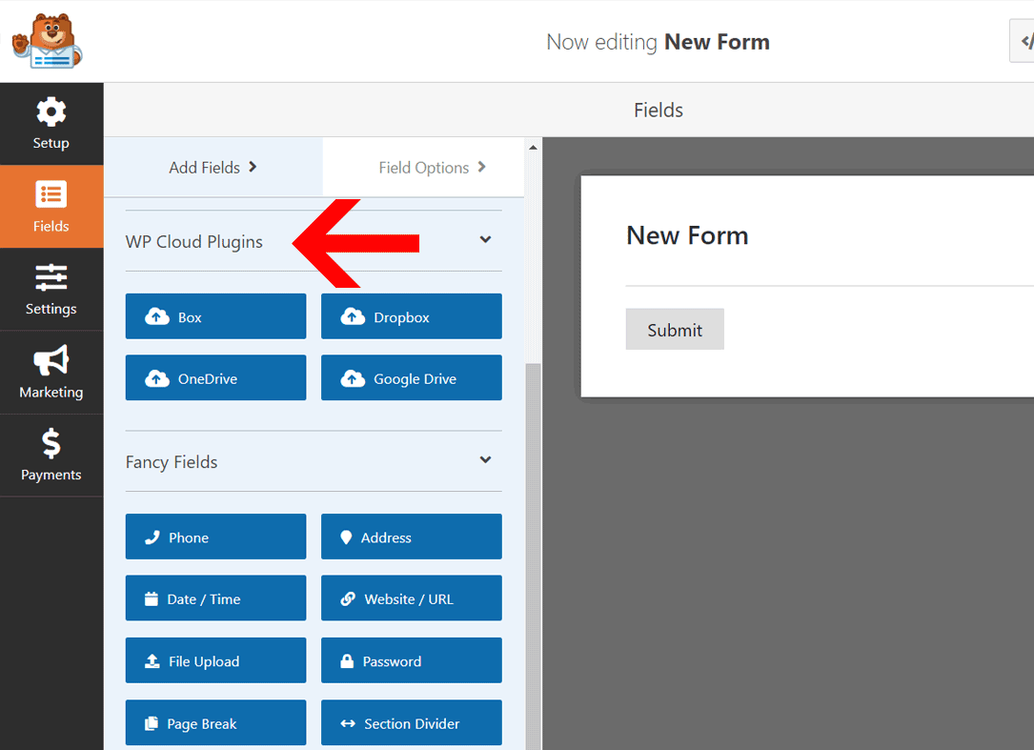The height and width of the screenshot is (750, 1034).
Task: Select the Fields list icon in sidebar
Action: pos(51,194)
